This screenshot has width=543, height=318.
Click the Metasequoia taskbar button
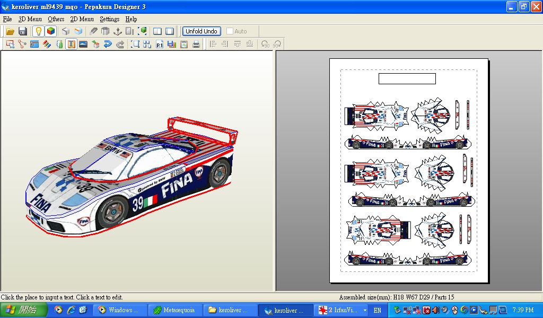pyautogui.click(x=174, y=310)
